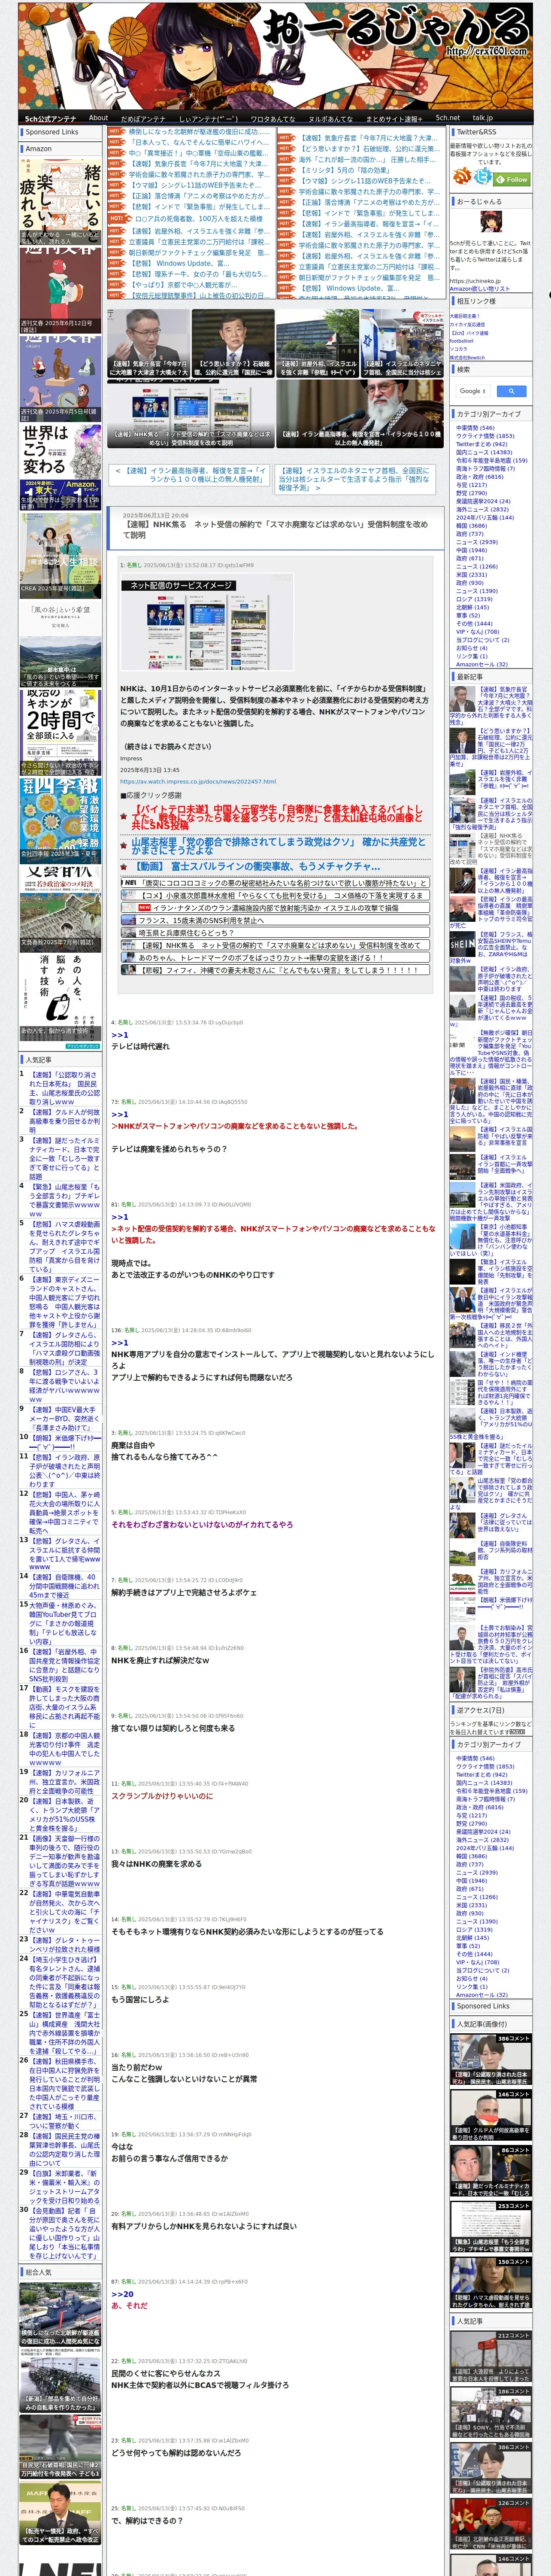Open the thumbnail 石破総理、公約に還元策

233,343
